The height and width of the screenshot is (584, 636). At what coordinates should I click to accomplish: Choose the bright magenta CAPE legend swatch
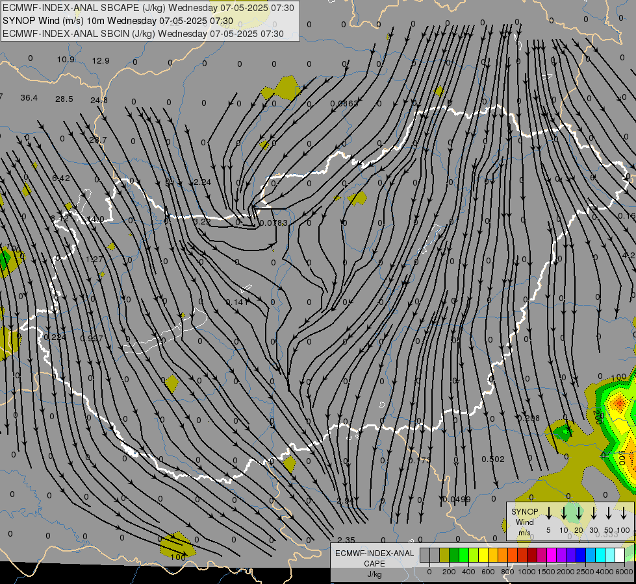pos(552,555)
